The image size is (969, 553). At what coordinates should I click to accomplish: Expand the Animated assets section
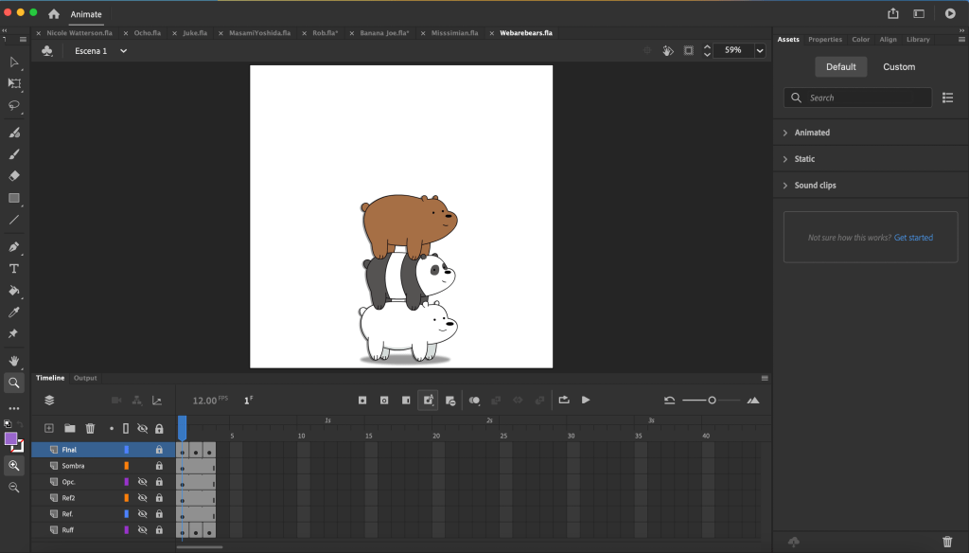[812, 133]
